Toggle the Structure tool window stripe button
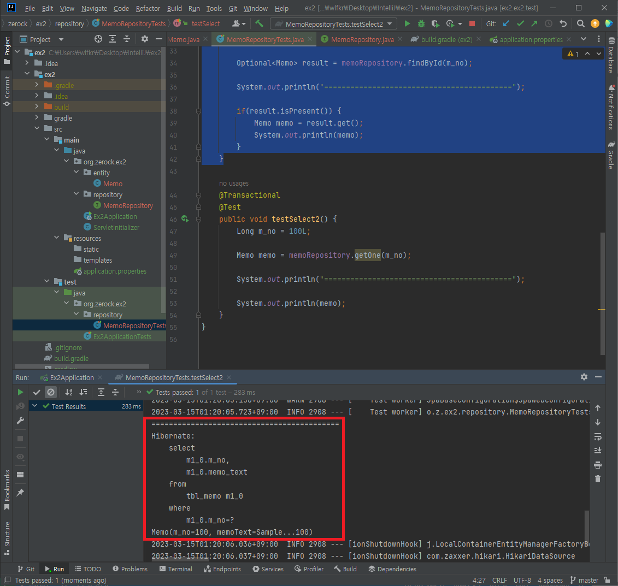This screenshot has height=586, width=618. (7, 538)
